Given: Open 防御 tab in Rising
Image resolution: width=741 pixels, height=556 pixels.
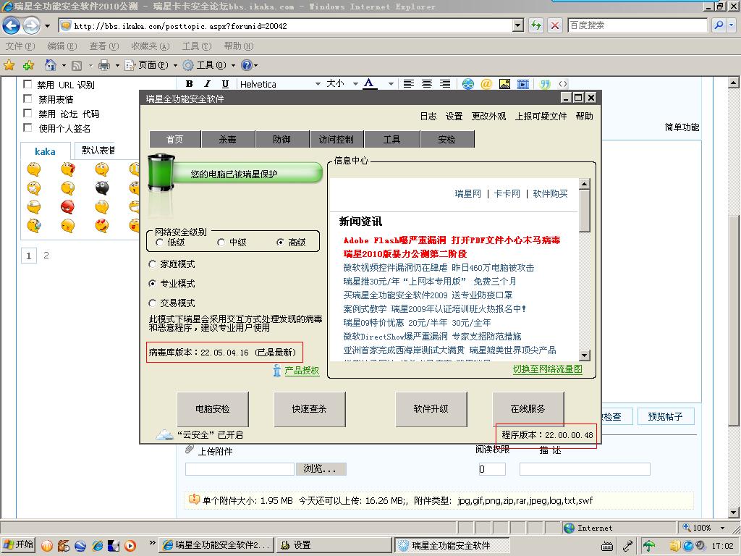Looking at the screenshot, I should [281, 139].
